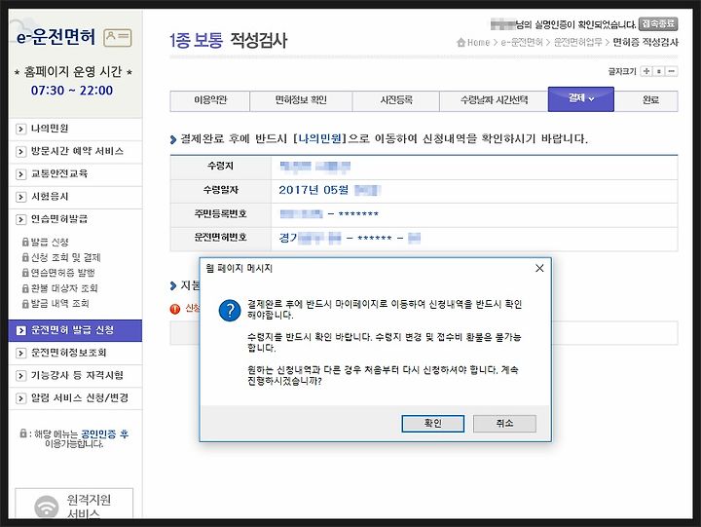Expand the 방문시간 예약 서비스 menu
Image resolution: width=701 pixels, height=527 pixels.
coord(75,152)
